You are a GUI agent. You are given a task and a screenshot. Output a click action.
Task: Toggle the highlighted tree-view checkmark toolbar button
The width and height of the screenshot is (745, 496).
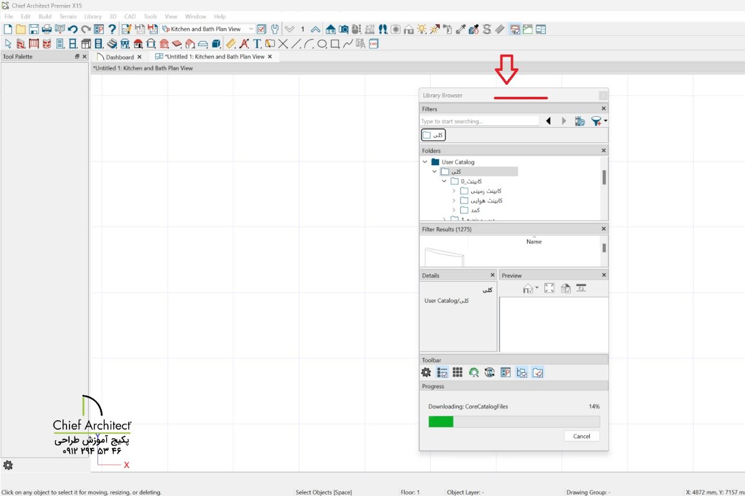coord(521,372)
